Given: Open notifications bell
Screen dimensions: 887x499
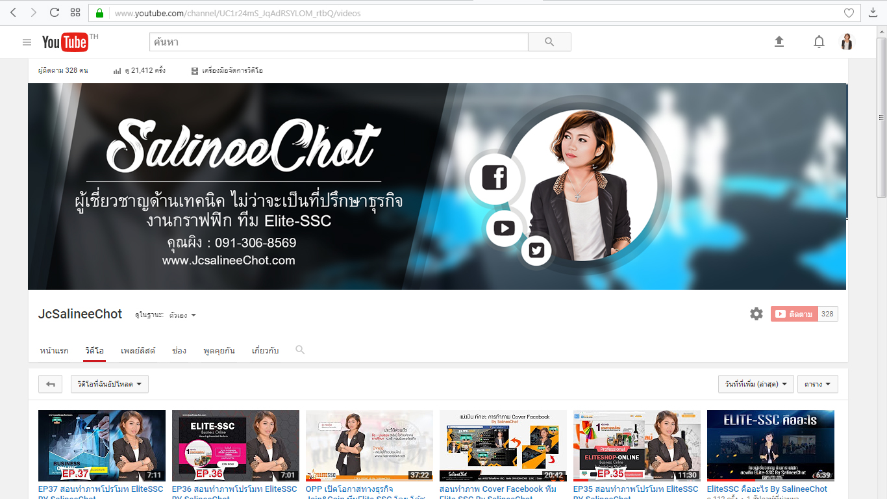Looking at the screenshot, I should (x=819, y=42).
